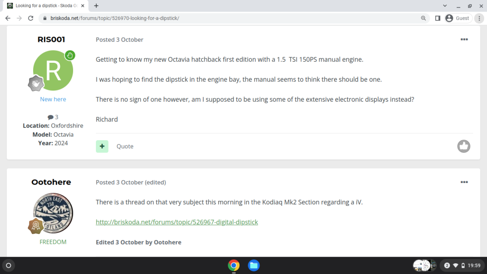Open options menu on RIS001's post
The width and height of the screenshot is (487, 274).
click(x=464, y=39)
